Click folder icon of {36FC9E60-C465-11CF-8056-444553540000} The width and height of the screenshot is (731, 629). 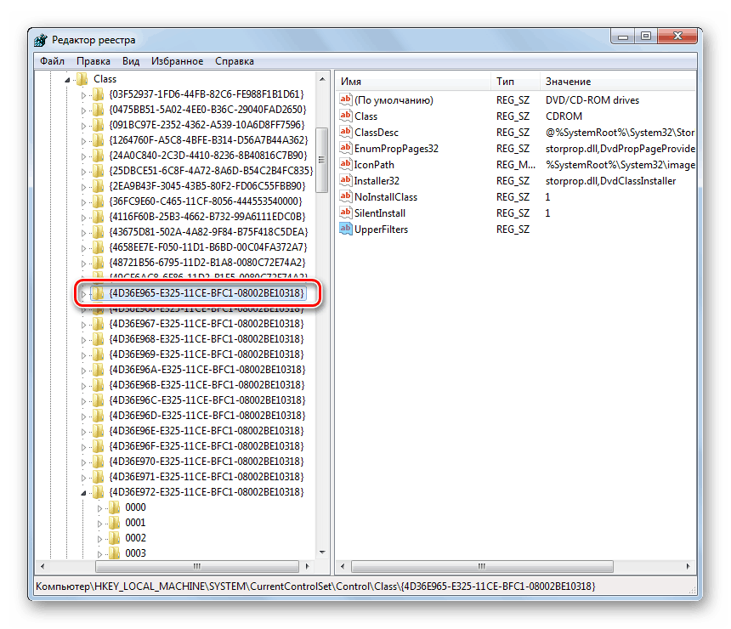(98, 201)
